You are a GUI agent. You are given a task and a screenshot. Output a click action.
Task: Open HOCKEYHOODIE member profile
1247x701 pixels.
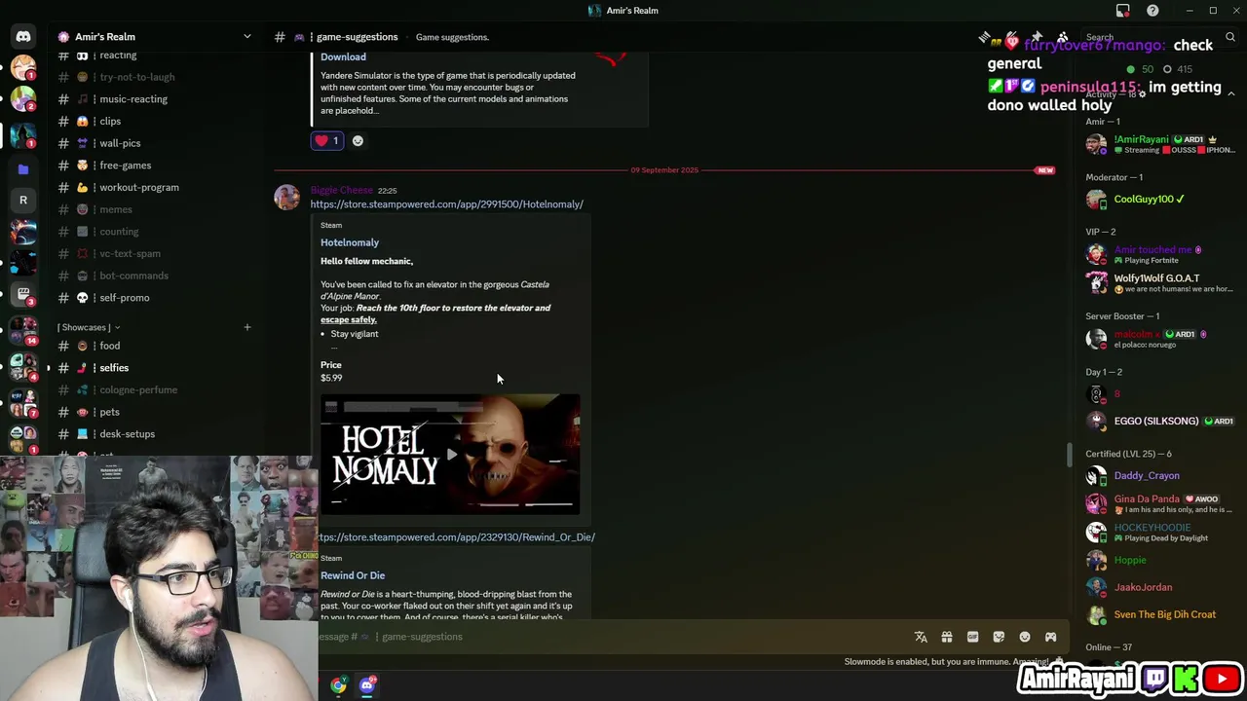1159,532
